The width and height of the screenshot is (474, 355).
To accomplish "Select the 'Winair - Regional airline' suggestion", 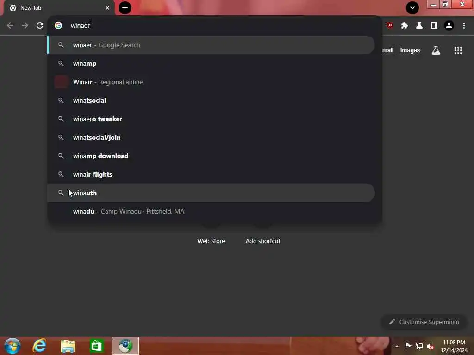I will pyautogui.click(x=211, y=82).
